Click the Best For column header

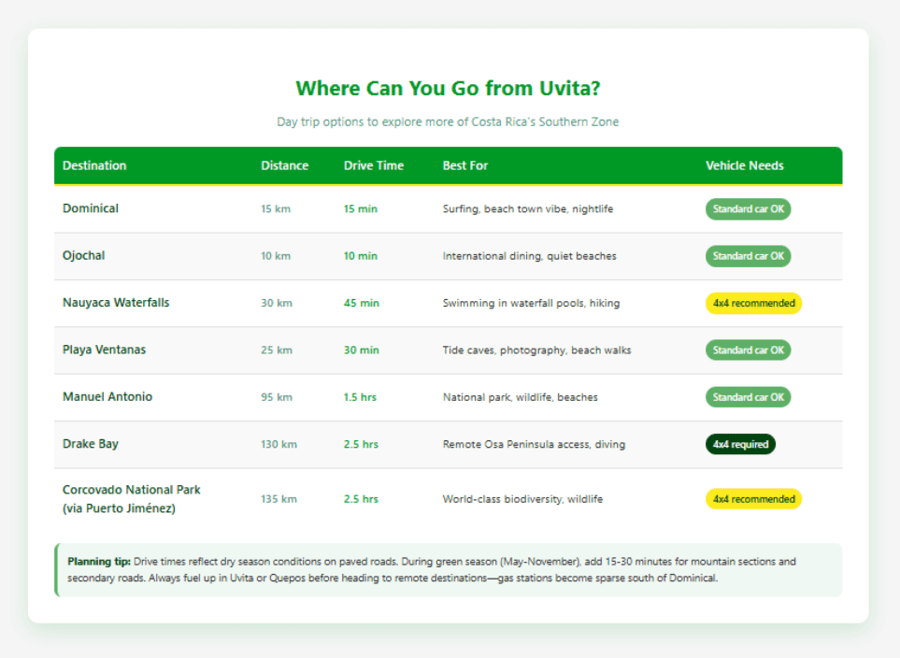click(x=465, y=165)
